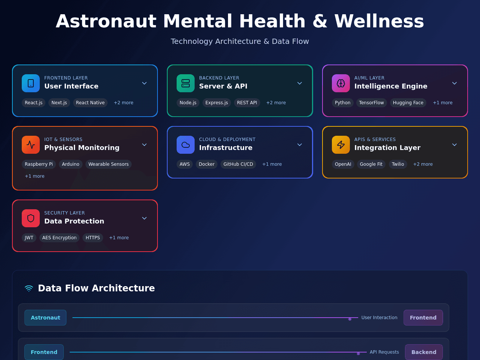Click the AES Encryption tag
480x360 pixels.
(x=59, y=238)
